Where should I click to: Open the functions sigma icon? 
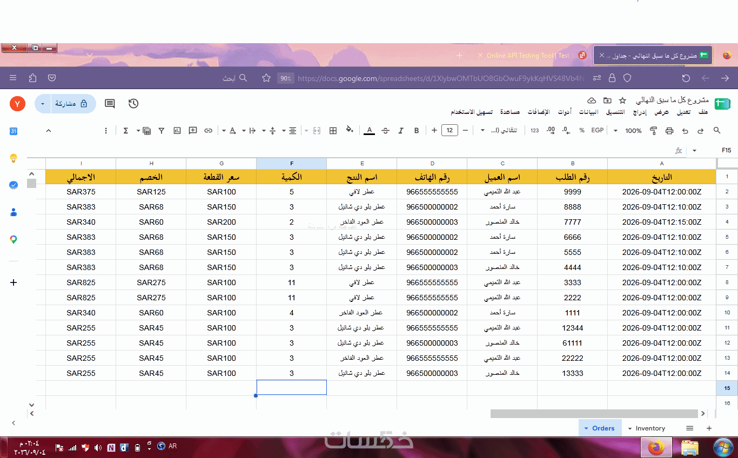(125, 131)
